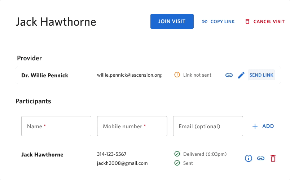Viewport: 290px width, 180px height.
Task: Send link to Dr. Willie Pennick
Action: click(262, 75)
